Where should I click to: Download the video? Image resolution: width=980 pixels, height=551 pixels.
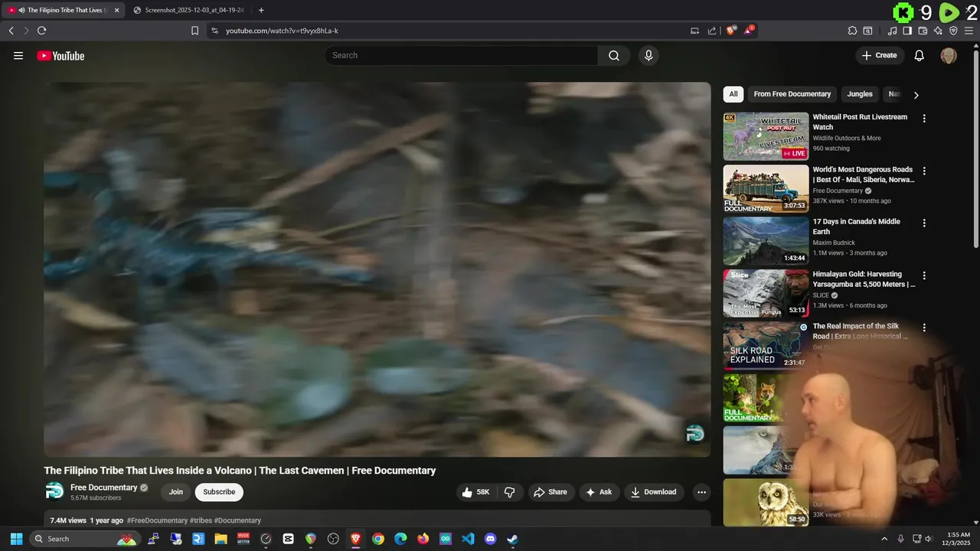(653, 492)
